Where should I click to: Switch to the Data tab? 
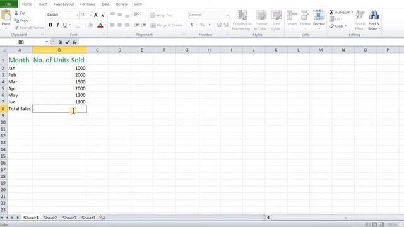[x=105, y=4]
